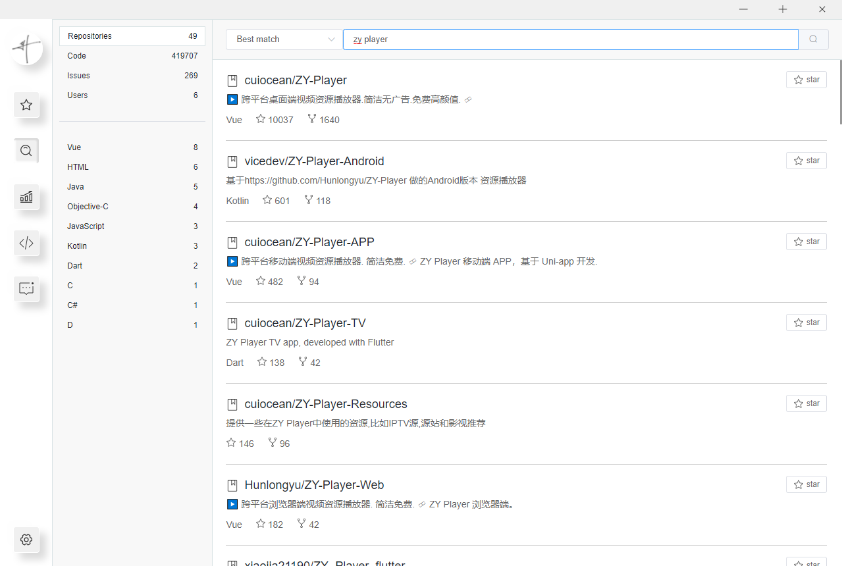Open vicedev/ZY-Player-Android repository link
842x566 pixels.
[314, 161]
